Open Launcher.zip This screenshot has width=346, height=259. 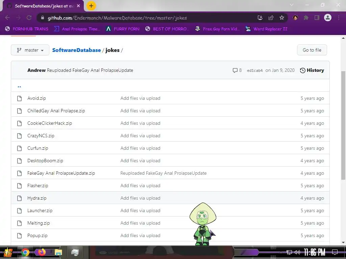[x=40, y=210]
